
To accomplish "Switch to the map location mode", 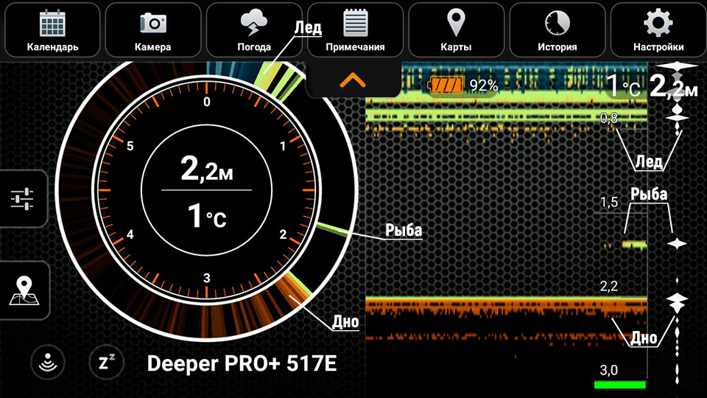I will pos(23,290).
